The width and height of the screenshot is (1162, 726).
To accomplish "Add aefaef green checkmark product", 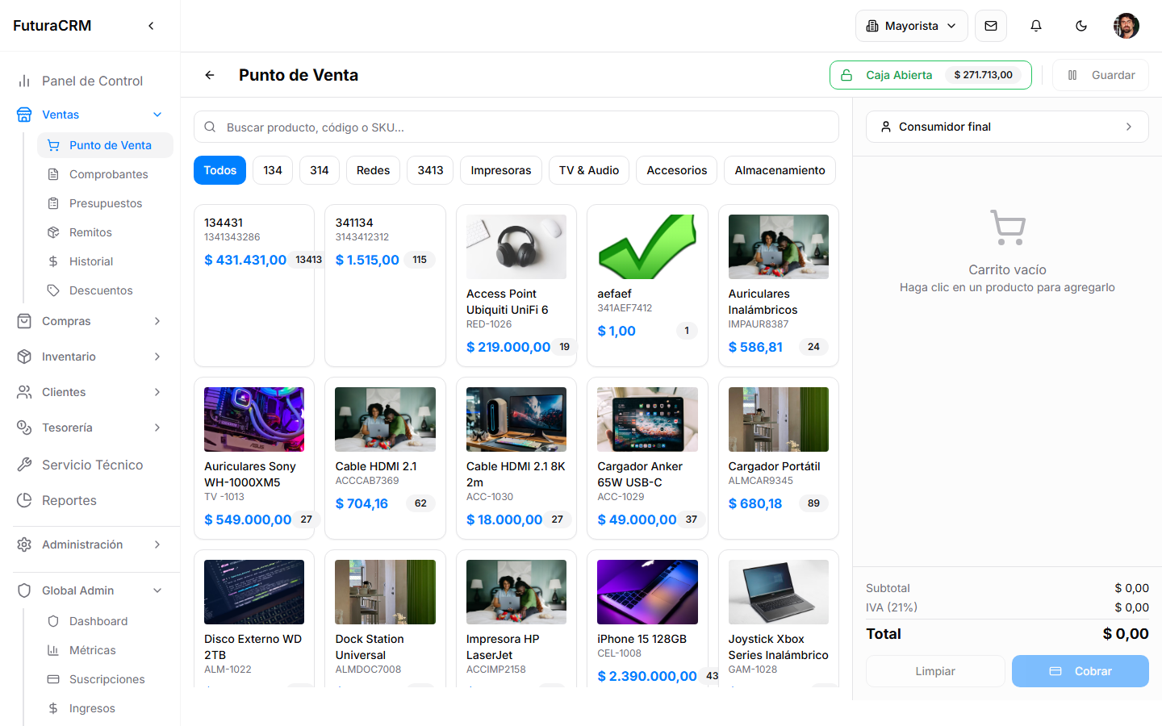I will 647,286.
